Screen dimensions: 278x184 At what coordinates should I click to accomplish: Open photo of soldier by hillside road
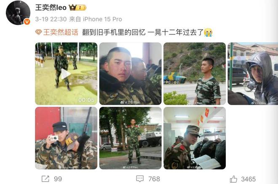pos(195,74)
